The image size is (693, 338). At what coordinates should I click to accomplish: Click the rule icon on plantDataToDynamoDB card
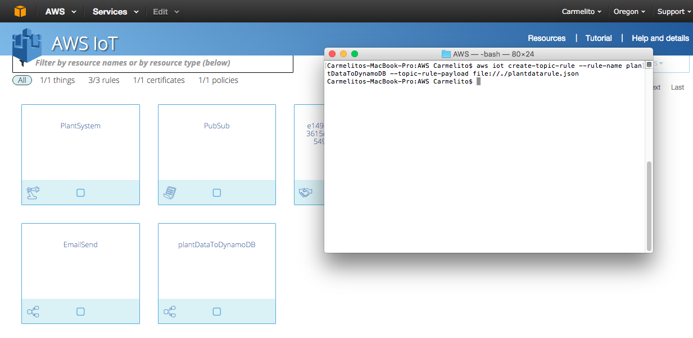[x=170, y=312]
